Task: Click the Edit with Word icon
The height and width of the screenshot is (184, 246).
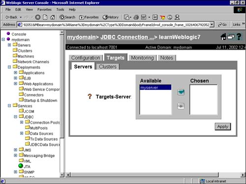Action: point(144,17)
